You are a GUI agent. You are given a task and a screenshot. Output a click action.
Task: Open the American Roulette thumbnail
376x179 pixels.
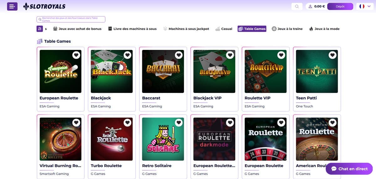317,139
